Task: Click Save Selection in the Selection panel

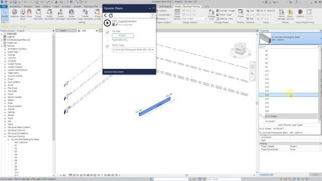Action: (250, 11)
